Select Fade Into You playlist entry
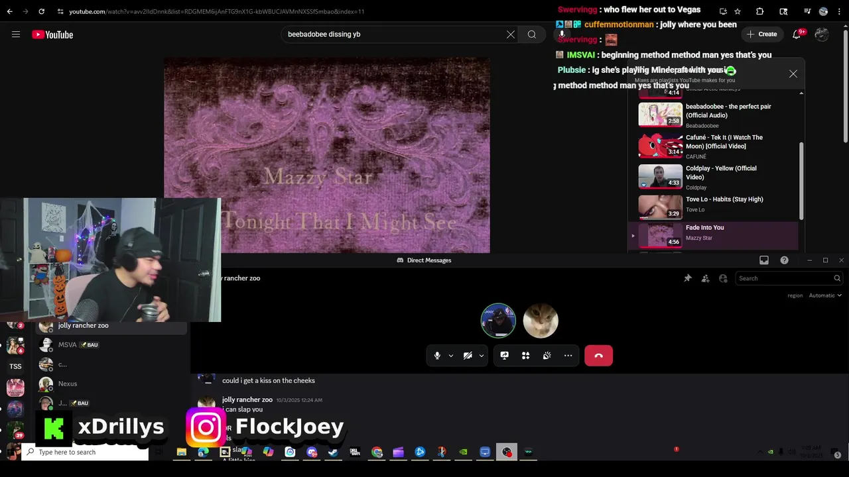The width and height of the screenshot is (849, 477). click(714, 235)
